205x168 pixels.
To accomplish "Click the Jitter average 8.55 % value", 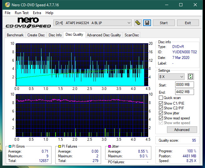I will click(x=143, y=151).
